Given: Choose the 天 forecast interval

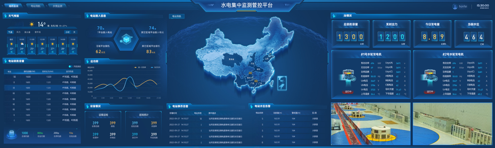Looking at the screenshot, I should [x=74, y=32].
